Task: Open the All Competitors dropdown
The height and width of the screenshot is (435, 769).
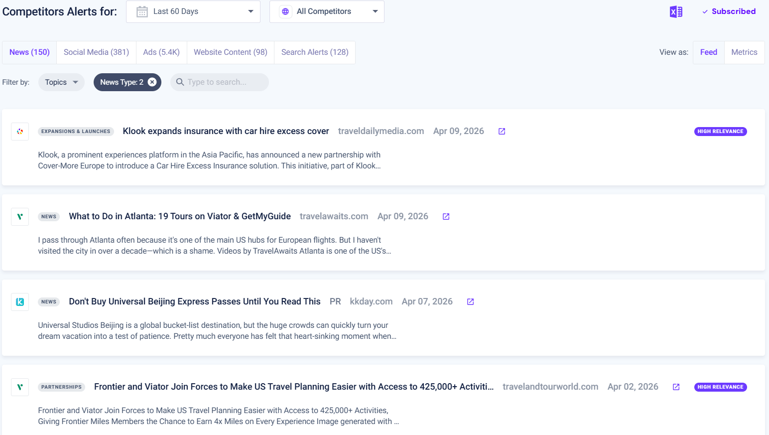Action: 327,11
